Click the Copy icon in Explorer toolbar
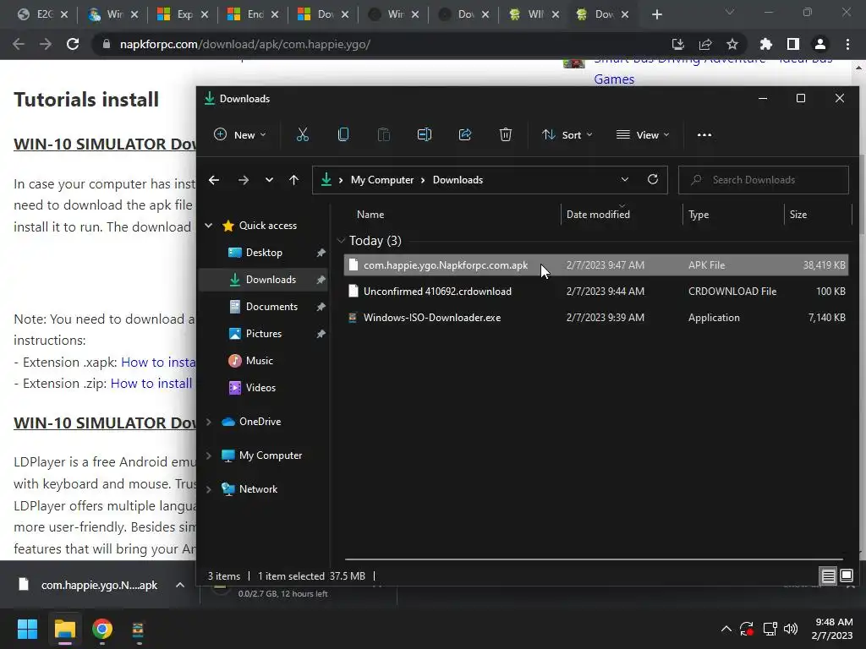Image resolution: width=866 pixels, height=649 pixels. coord(343,134)
